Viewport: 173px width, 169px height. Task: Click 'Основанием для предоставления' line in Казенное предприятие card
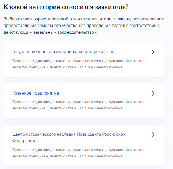80,102
